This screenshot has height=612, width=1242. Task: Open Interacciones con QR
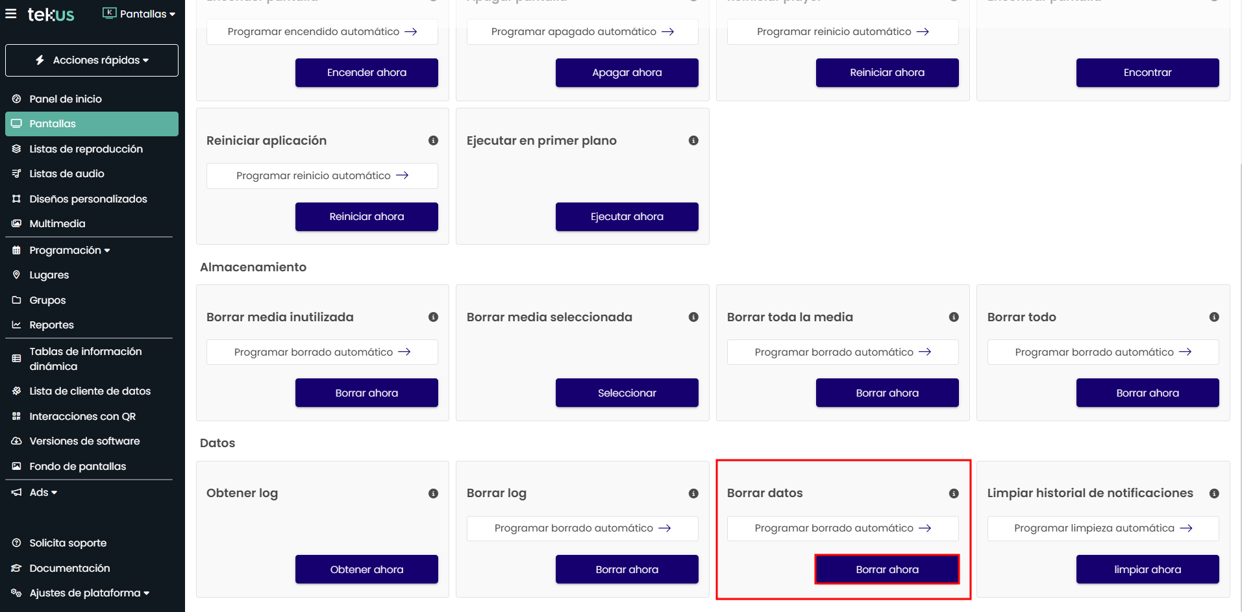tap(82, 417)
